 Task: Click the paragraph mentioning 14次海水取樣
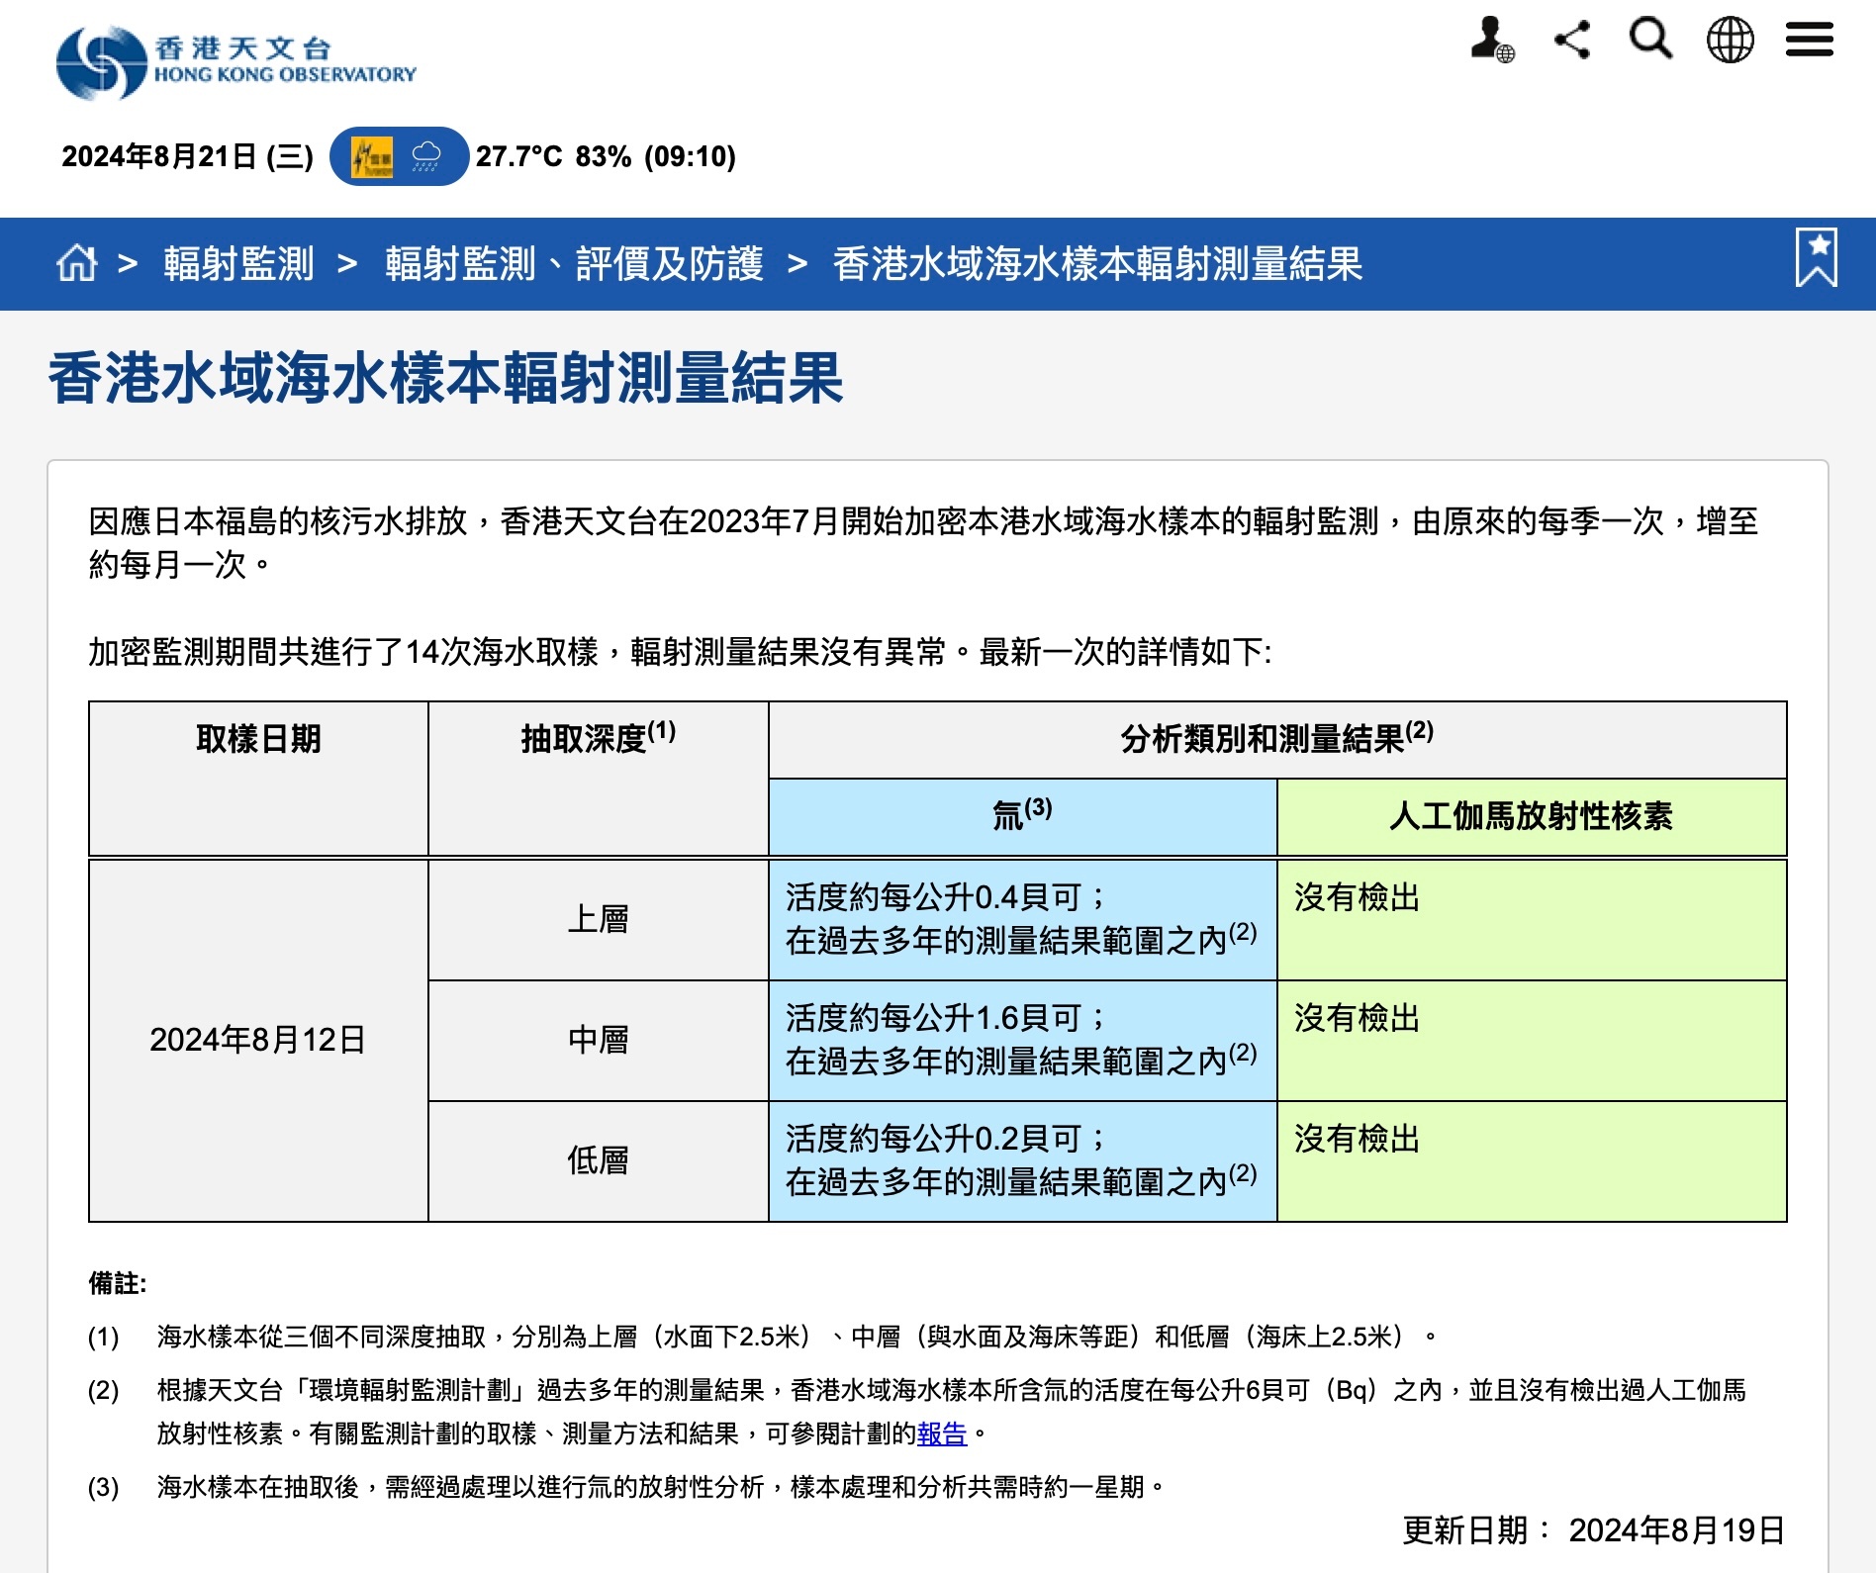point(680,652)
